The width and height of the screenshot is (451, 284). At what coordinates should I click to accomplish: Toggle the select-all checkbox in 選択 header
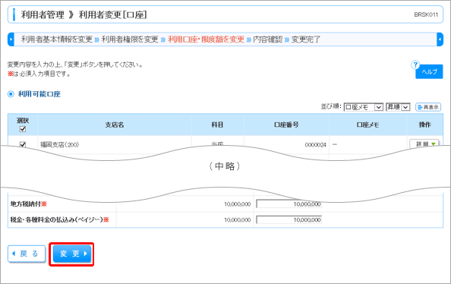[23, 129]
